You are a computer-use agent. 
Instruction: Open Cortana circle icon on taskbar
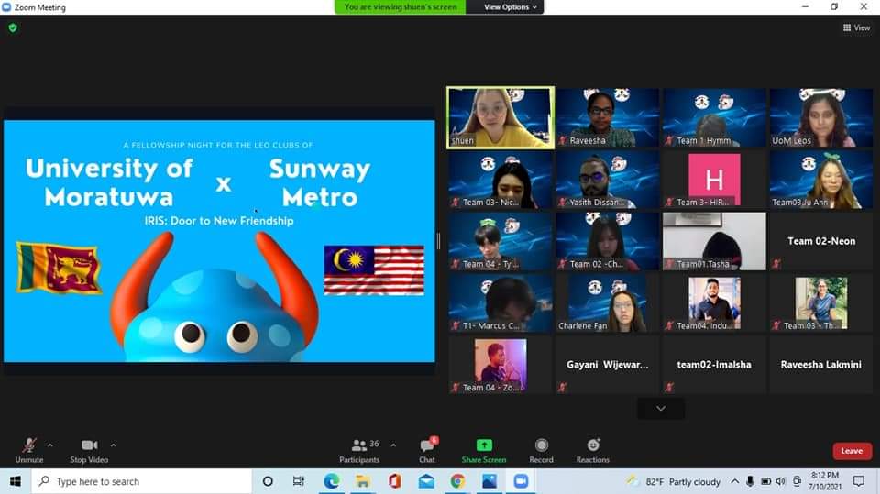268,481
